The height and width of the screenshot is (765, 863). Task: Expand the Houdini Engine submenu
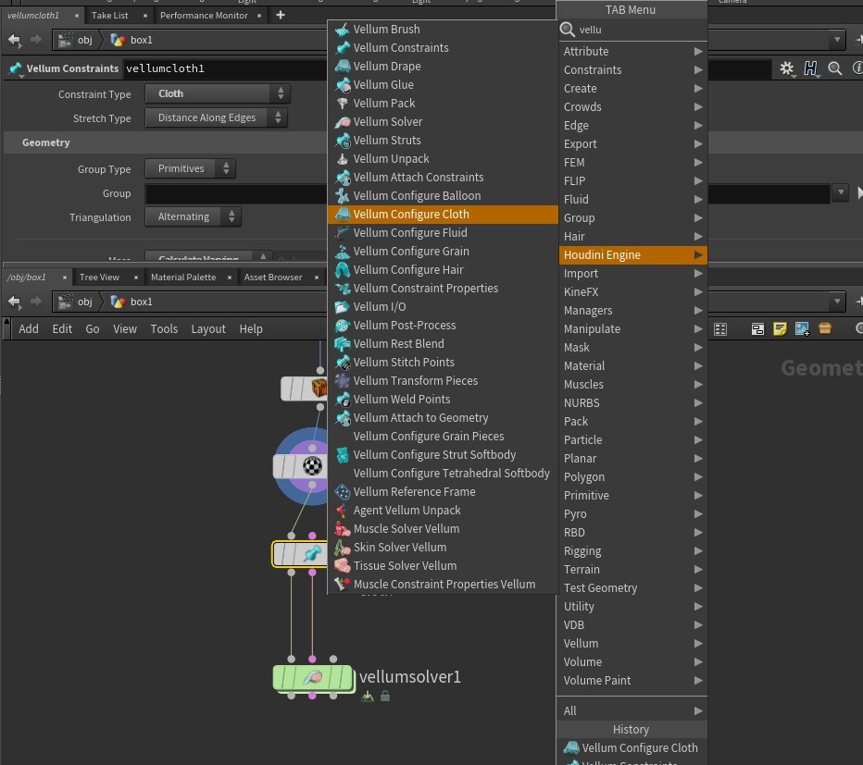tap(632, 255)
